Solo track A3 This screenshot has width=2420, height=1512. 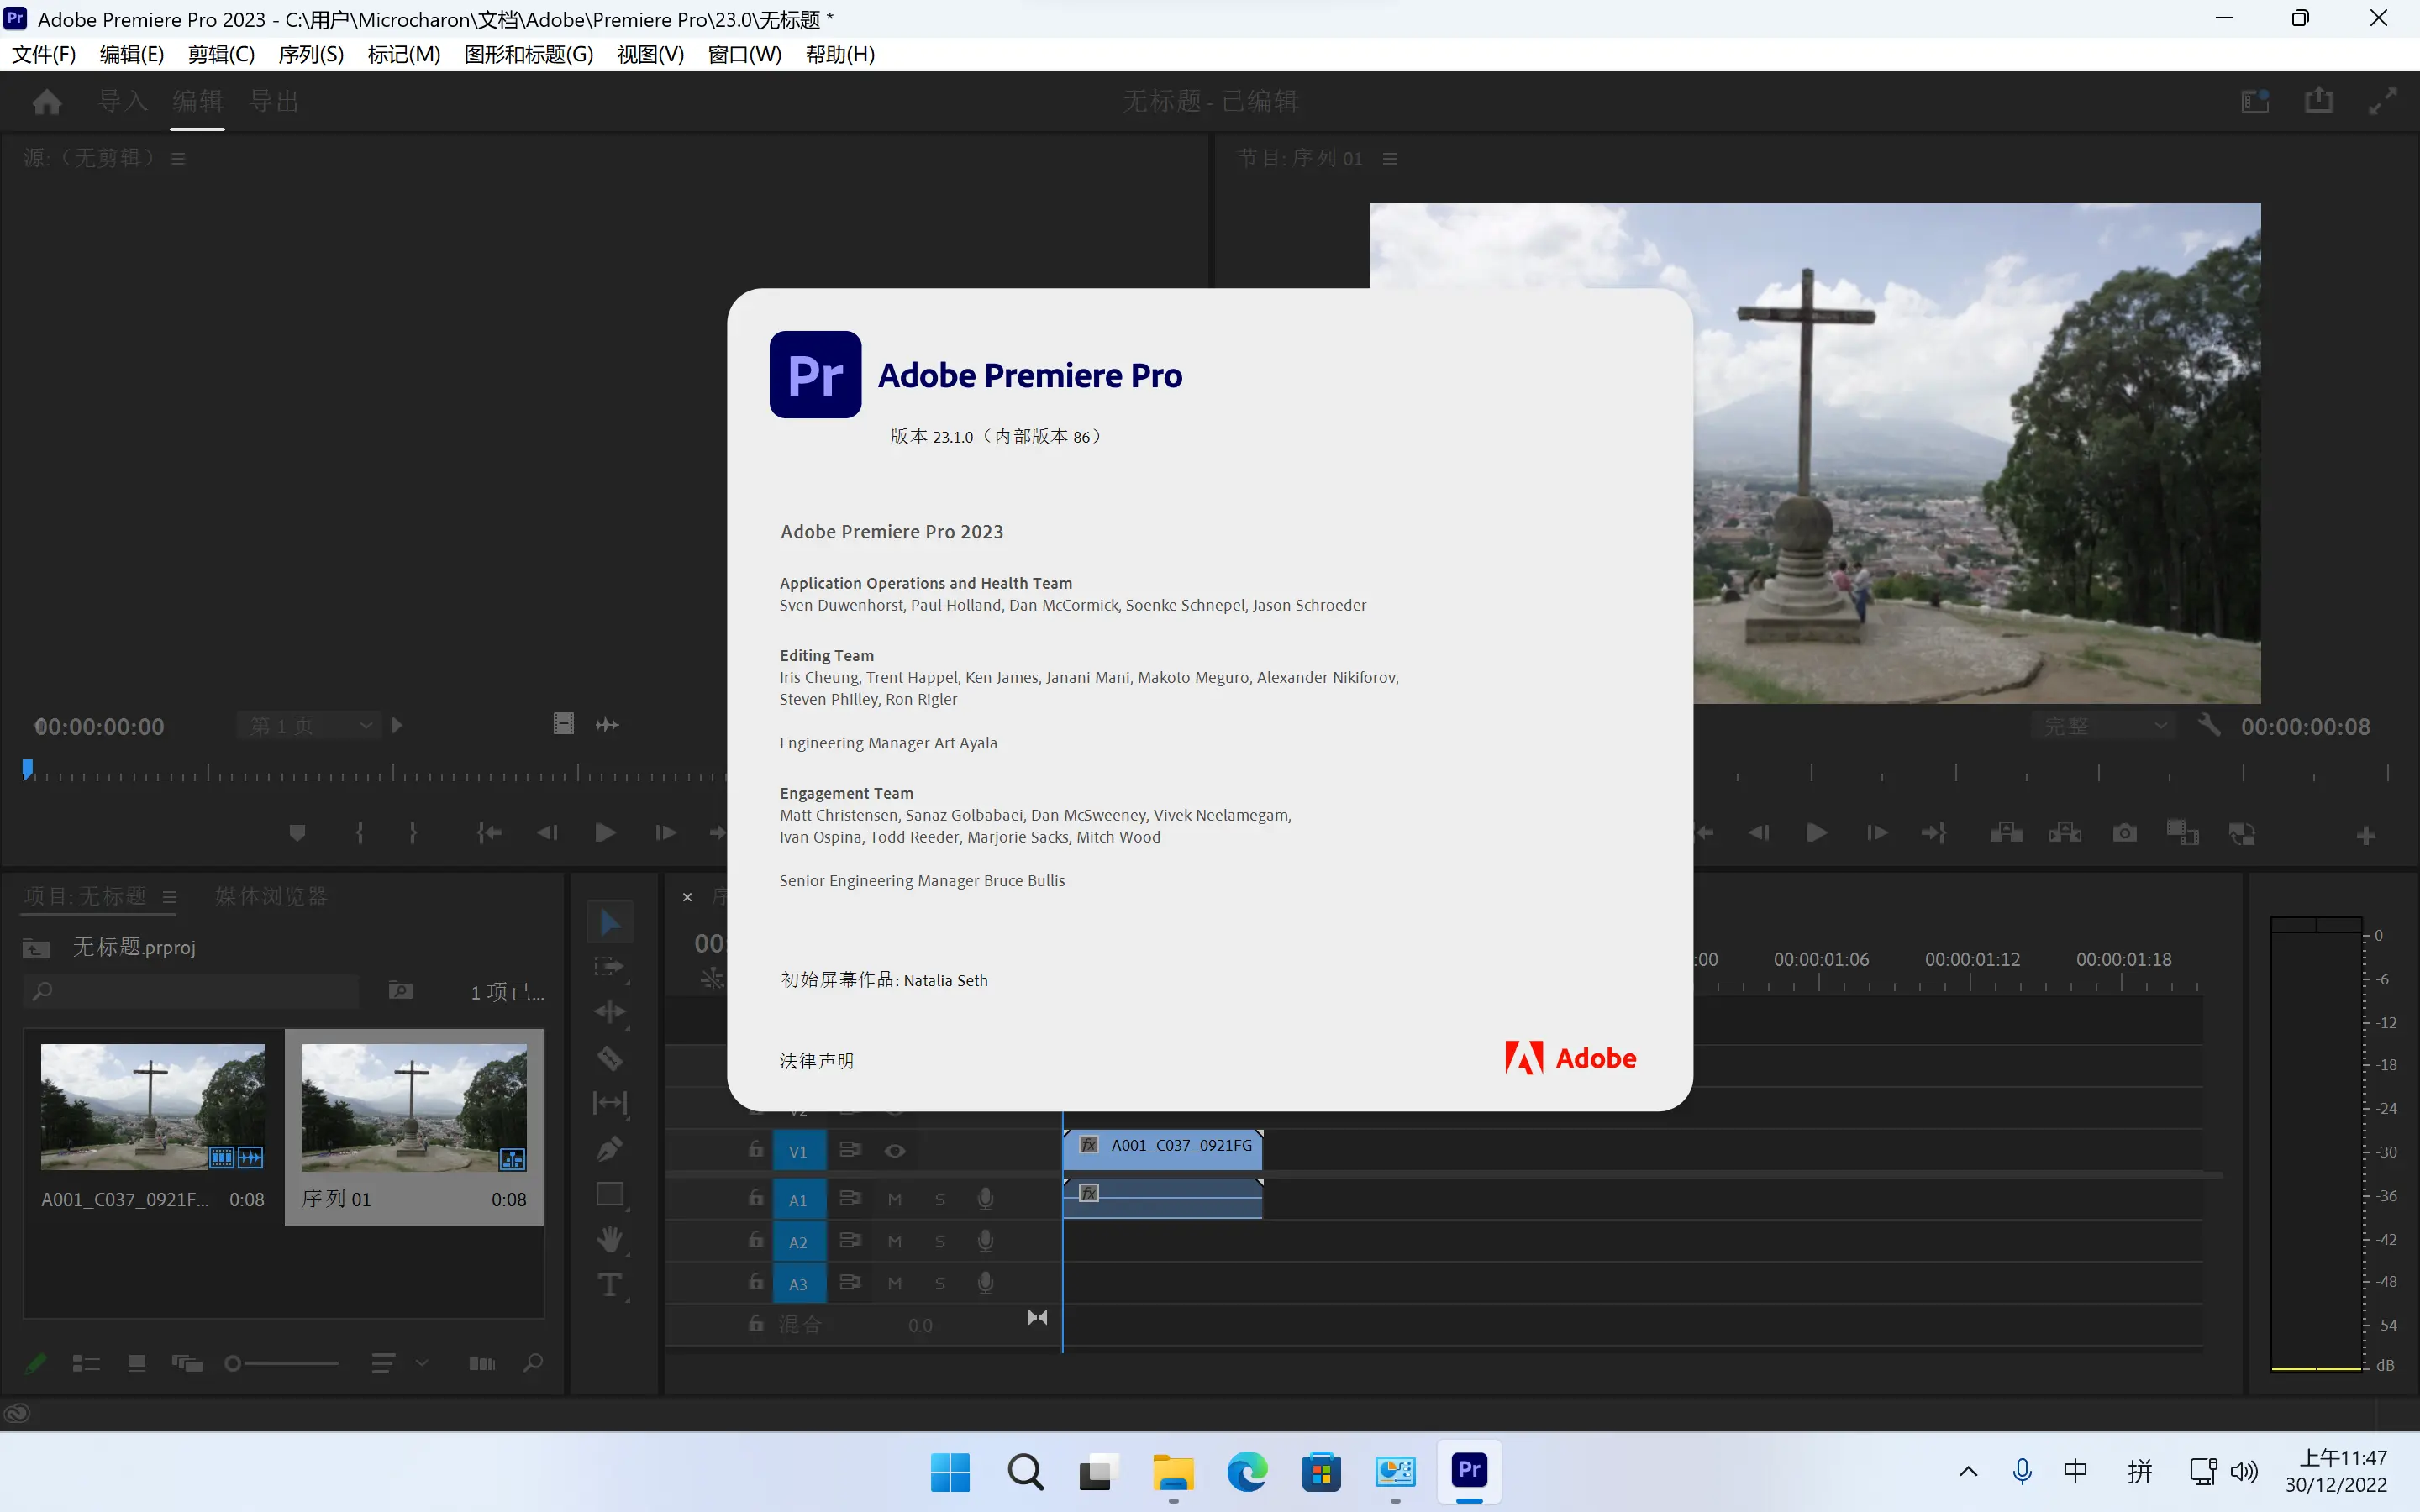940,1283
